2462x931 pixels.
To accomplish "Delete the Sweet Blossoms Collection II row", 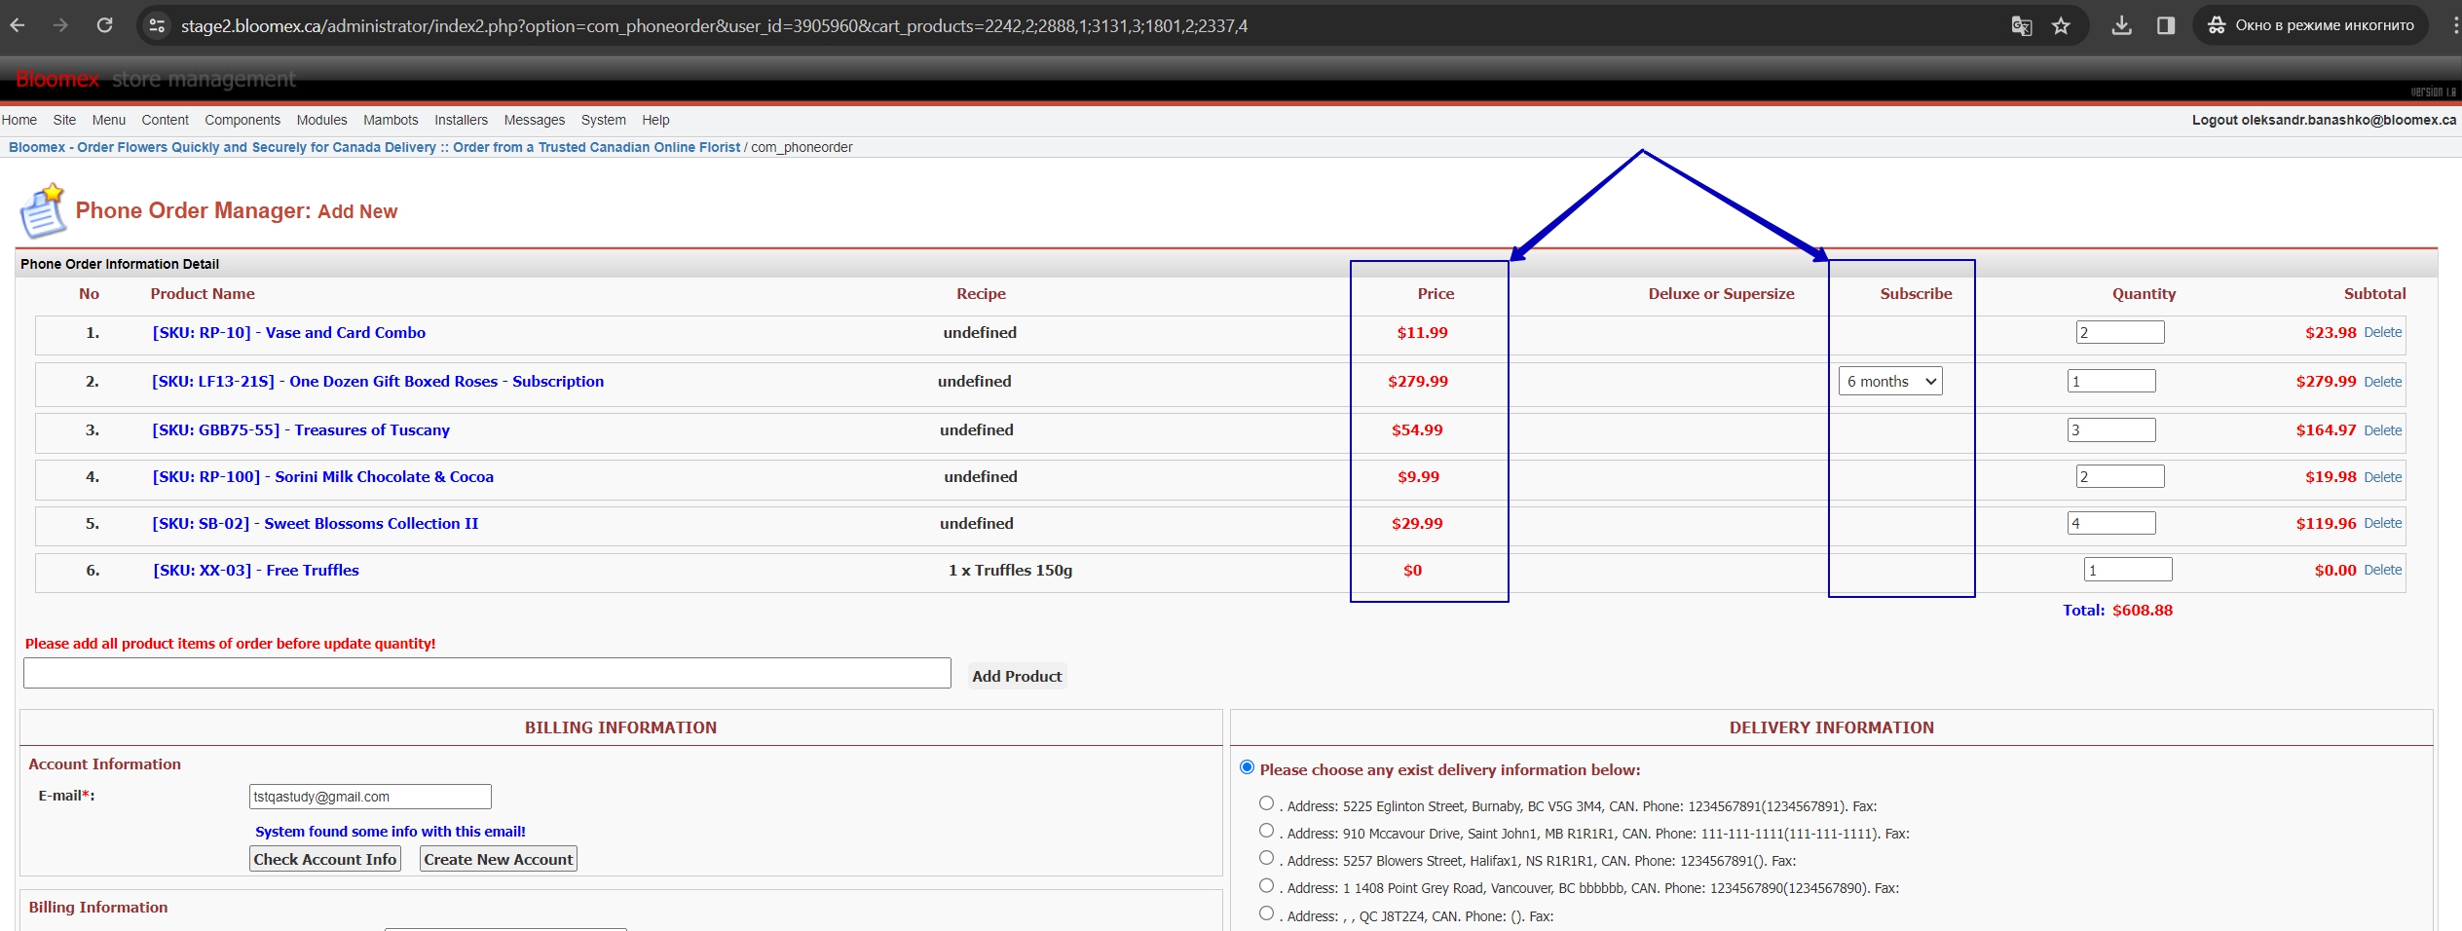I will 2382,523.
